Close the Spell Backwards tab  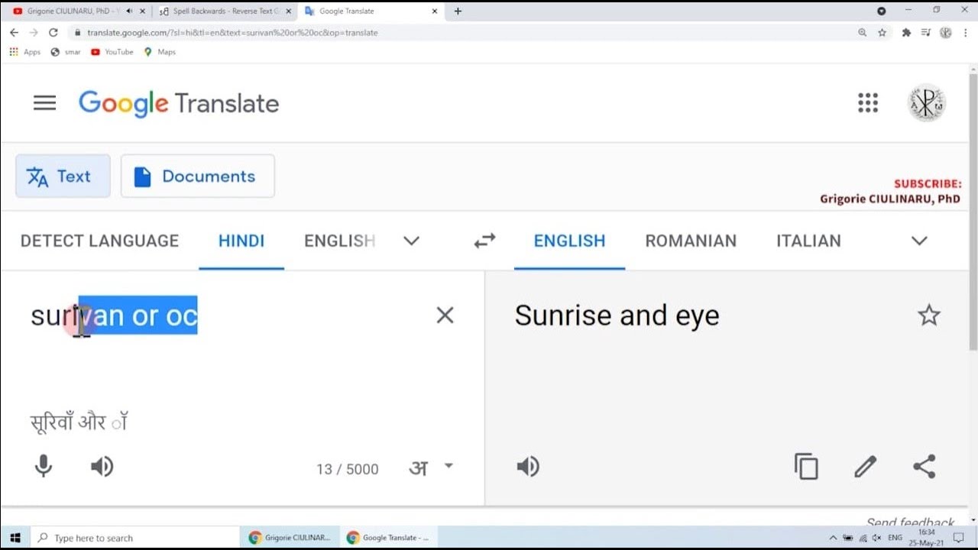[288, 11]
